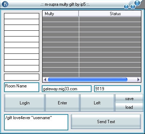The height and width of the screenshot is (134, 145).
Task: Click the LogIn button
Action: (25, 103)
